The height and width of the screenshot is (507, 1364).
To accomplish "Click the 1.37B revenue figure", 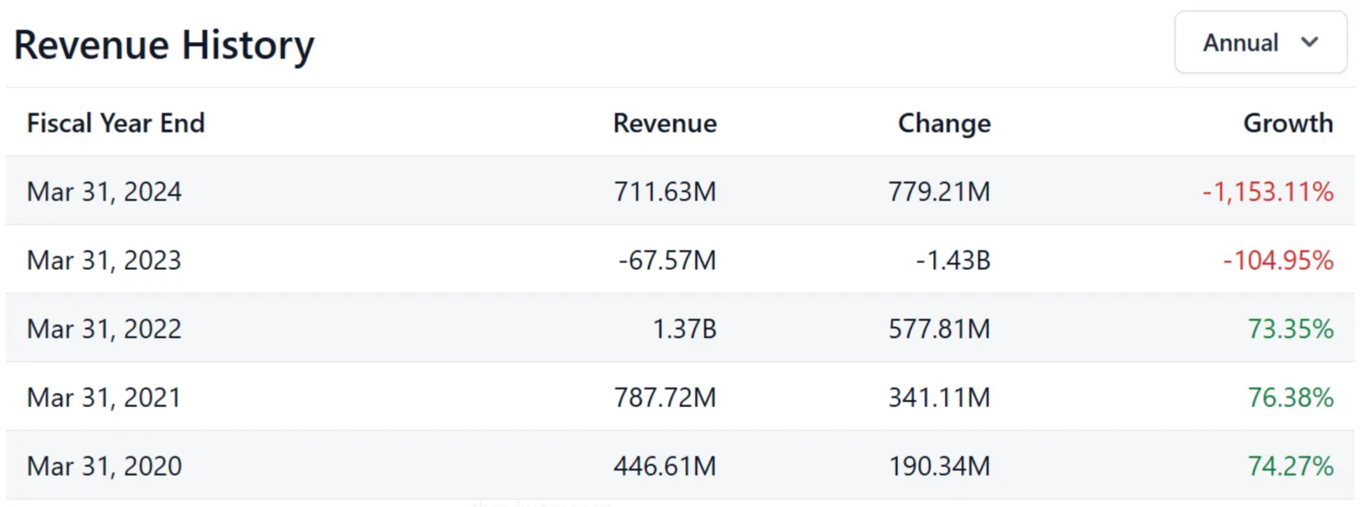I will [x=684, y=328].
